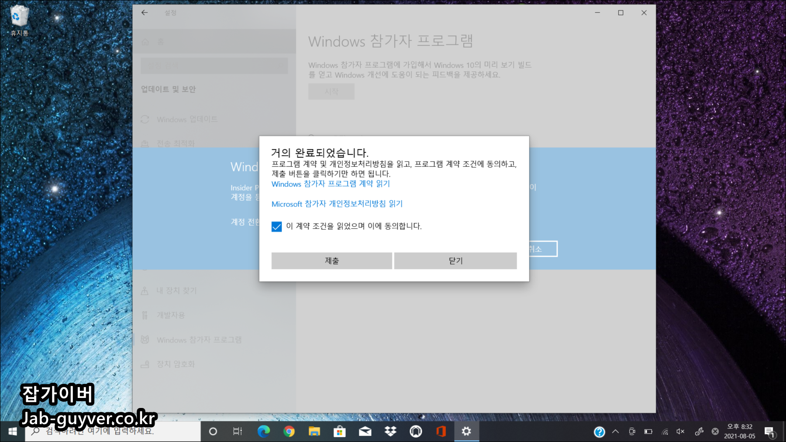Screen dimensions: 786x442
Task: Open the Action Center notifications icon
Action: (x=769, y=432)
